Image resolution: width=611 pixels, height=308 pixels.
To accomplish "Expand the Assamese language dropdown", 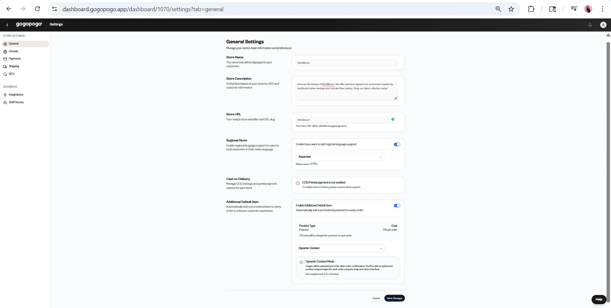I will 340,157.
